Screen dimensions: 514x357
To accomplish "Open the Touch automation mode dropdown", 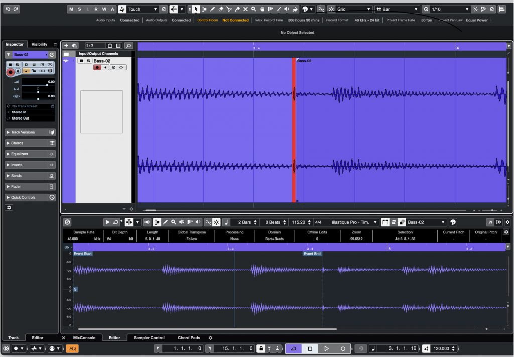I will tap(142, 9).
